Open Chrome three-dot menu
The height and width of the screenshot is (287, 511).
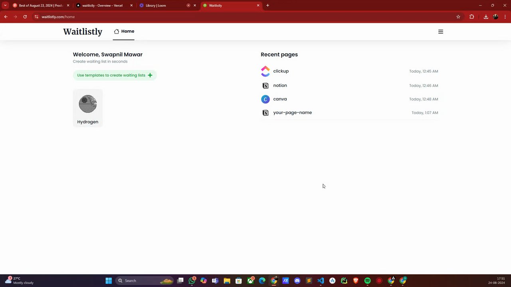point(505,17)
